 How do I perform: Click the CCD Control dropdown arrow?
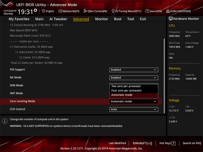coord(155,109)
